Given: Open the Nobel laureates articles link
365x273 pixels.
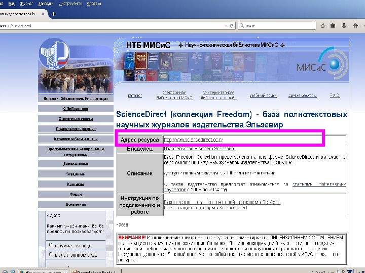Looking at the screenshot, I should click(x=254, y=187).
